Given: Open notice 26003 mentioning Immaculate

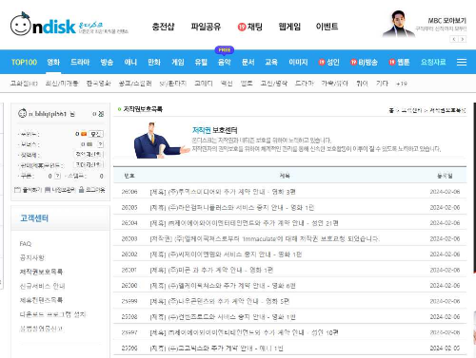Looking at the screenshot, I should tap(265, 238).
